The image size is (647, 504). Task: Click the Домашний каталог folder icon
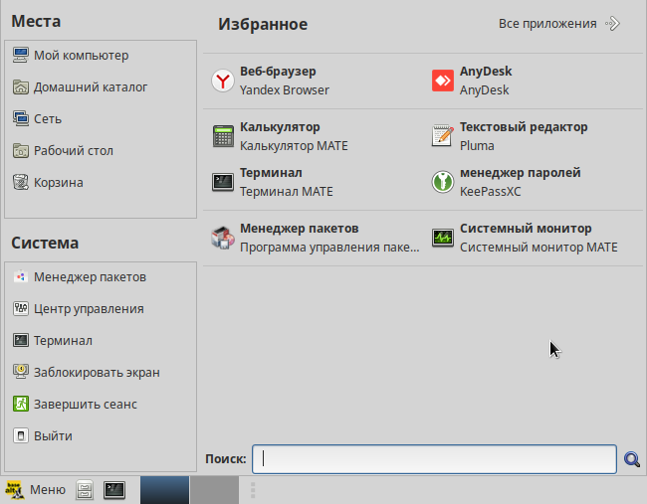pos(21,86)
